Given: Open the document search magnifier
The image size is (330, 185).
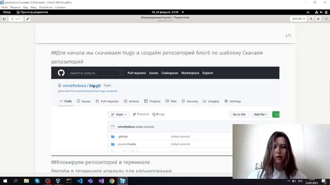Looking at the screenshot, I should tap(311, 19).
